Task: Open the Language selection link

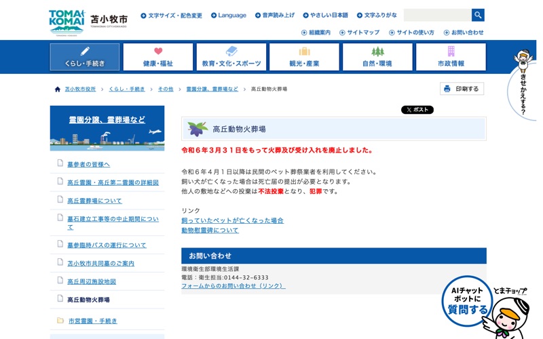Action: [x=229, y=15]
